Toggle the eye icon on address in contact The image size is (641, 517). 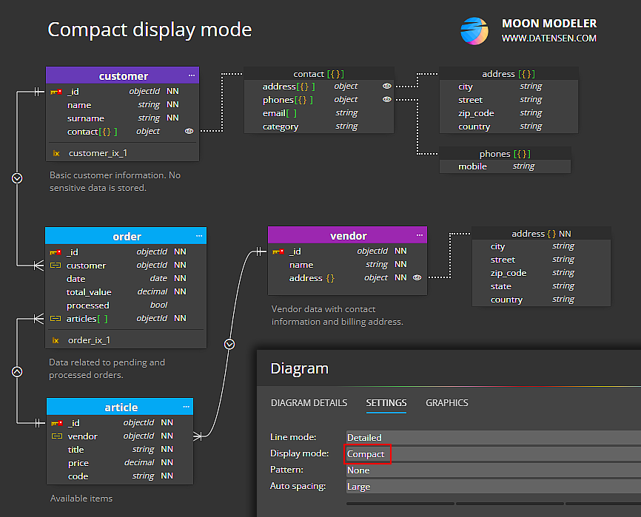[x=386, y=86]
